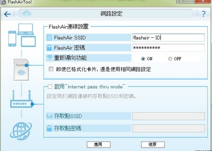The image size is (212, 151).
Task: Click the smartphone illustration in the left diagram
Action: (x=12, y=39)
